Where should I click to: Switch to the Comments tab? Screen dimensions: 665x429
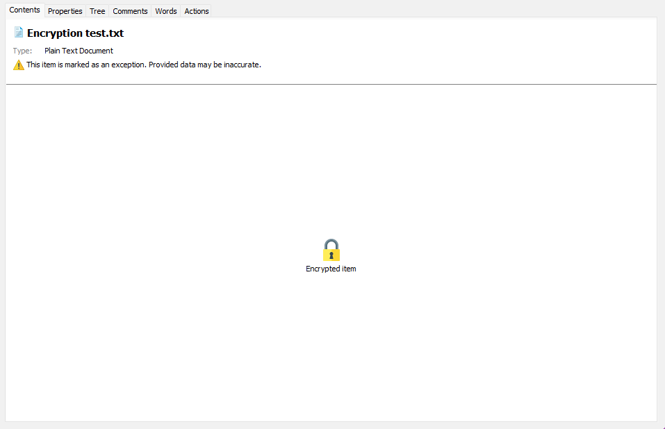click(x=130, y=11)
